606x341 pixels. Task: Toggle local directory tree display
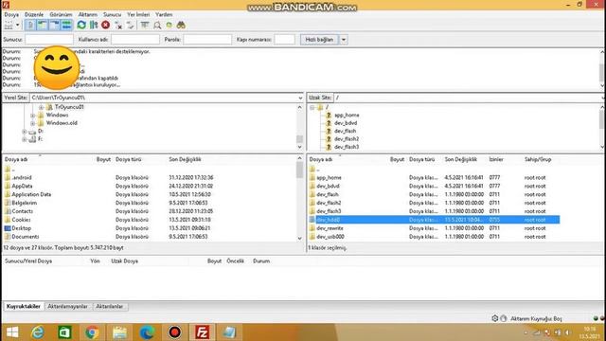(x=42, y=26)
